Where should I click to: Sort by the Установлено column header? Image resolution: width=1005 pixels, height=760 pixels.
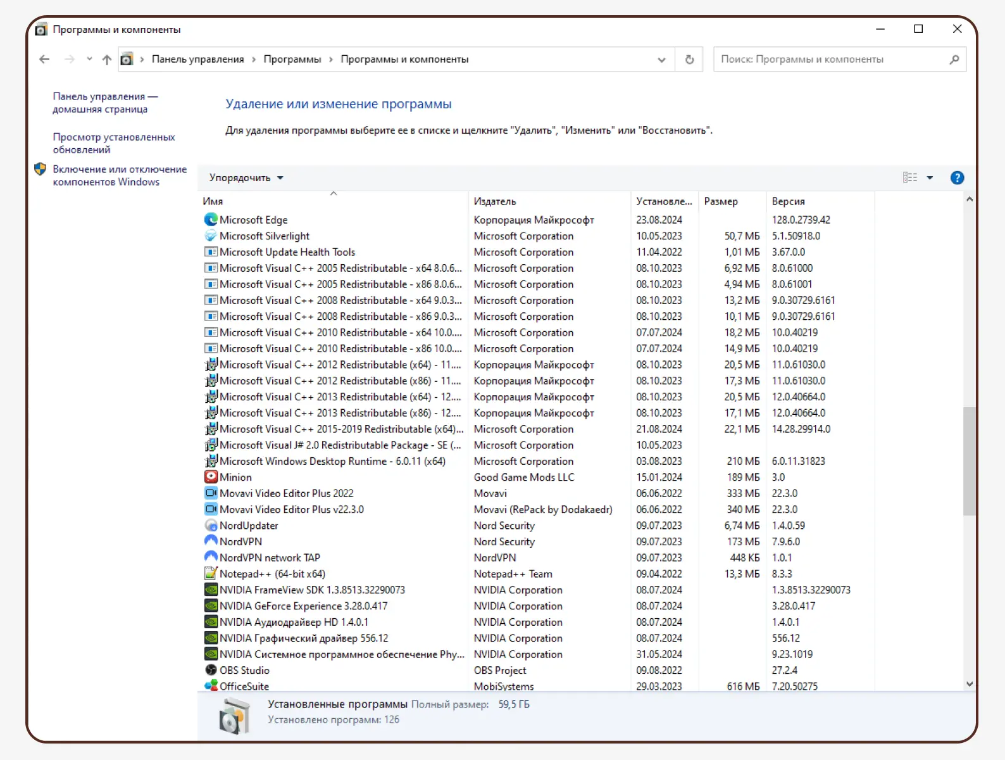665,201
